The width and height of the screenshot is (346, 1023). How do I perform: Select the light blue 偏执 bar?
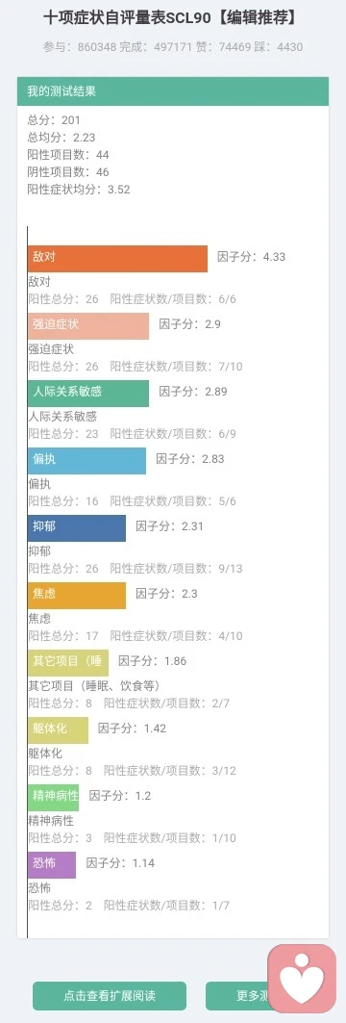coord(87,461)
